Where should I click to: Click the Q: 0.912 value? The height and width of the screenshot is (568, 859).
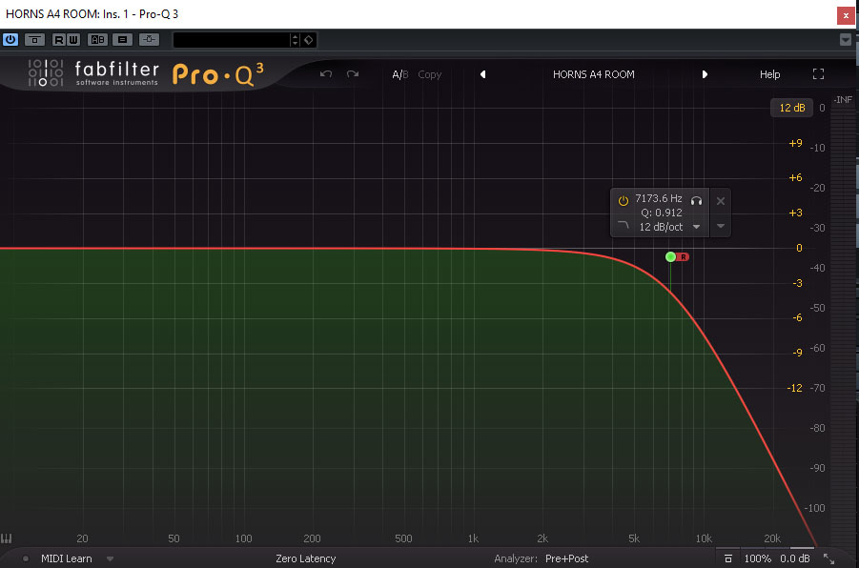(x=662, y=213)
